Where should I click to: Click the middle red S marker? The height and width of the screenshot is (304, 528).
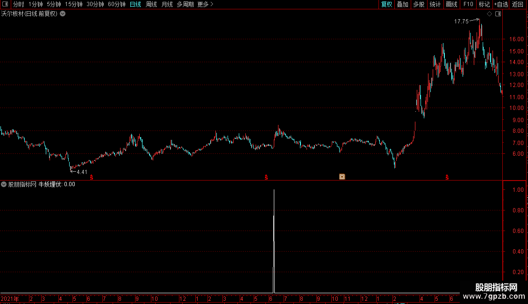266,177
